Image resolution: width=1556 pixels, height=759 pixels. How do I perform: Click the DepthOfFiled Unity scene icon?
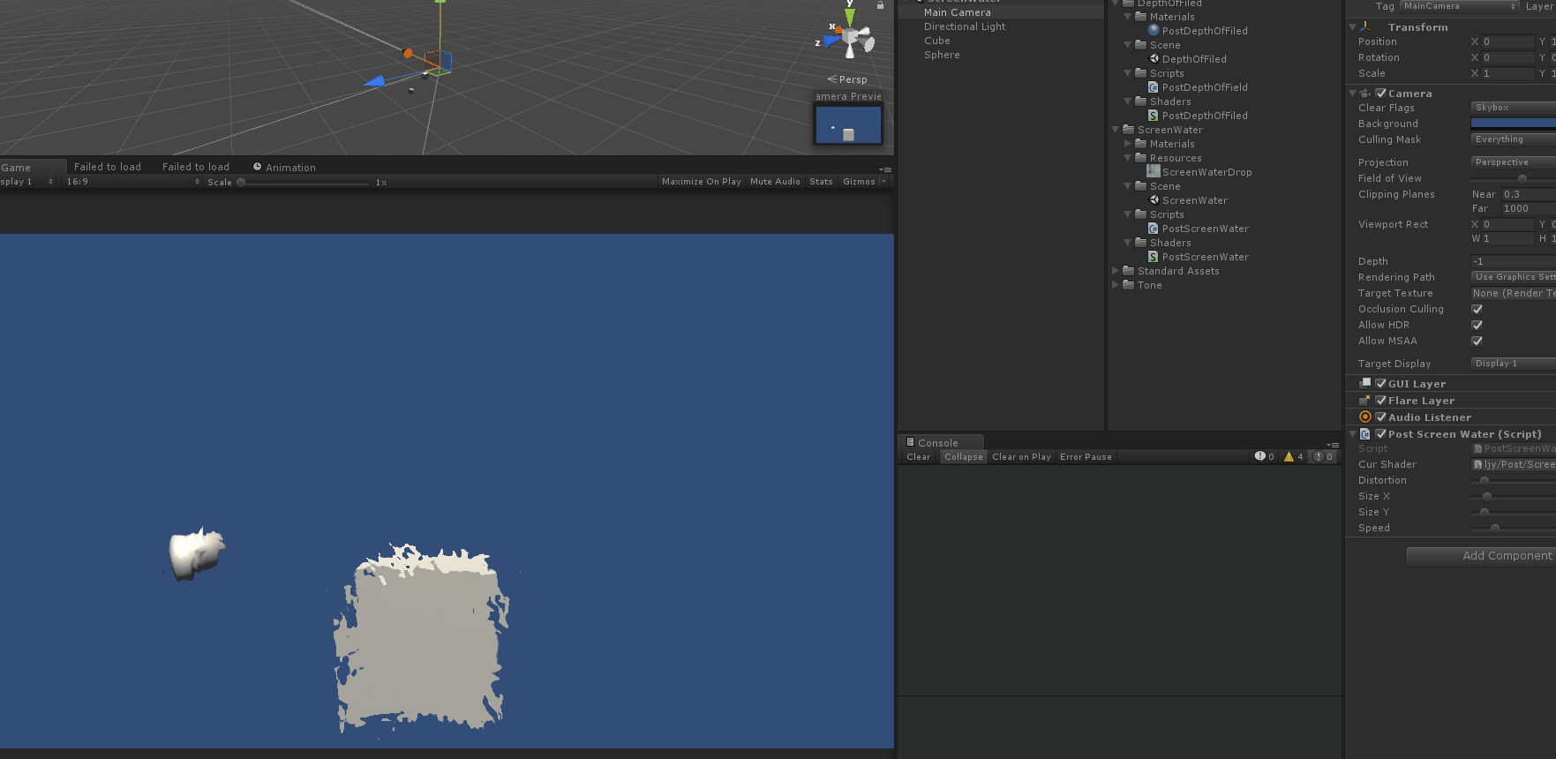[1154, 59]
